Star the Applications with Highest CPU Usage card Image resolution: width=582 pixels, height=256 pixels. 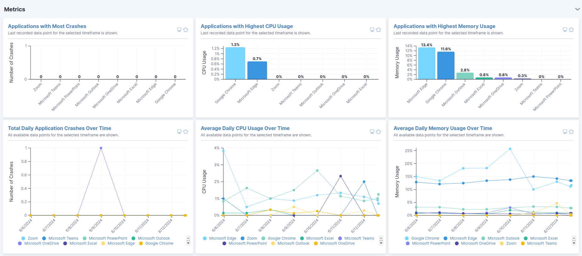point(378,30)
